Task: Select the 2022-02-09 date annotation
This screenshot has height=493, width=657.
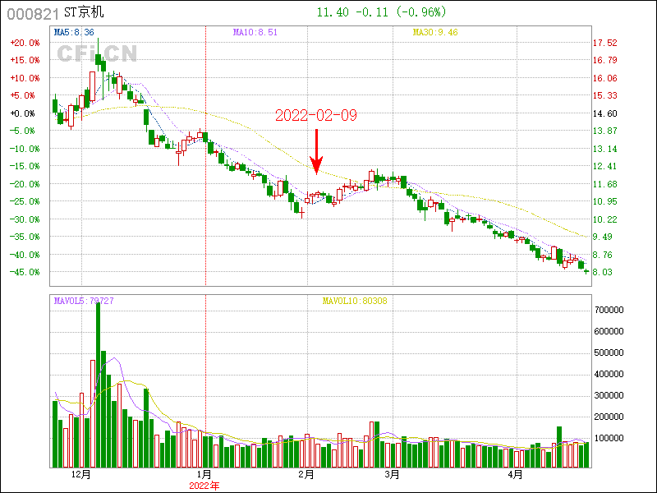Action: (316, 116)
